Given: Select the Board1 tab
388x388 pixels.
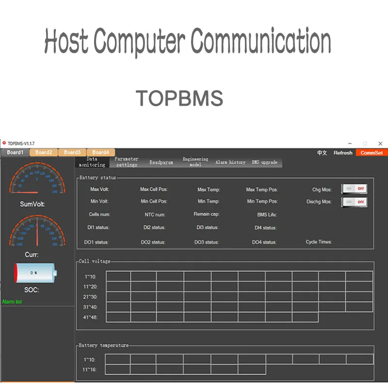Looking at the screenshot, I should coord(15,152).
